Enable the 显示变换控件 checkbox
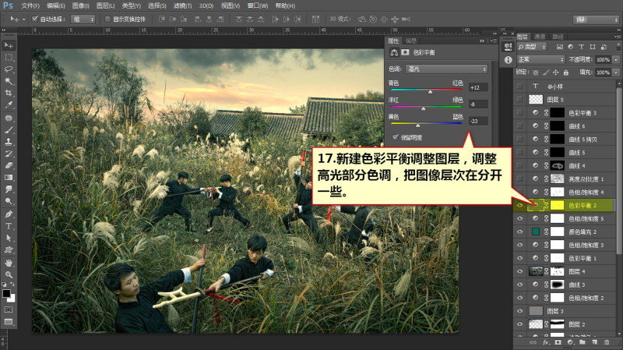The height and width of the screenshot is (350, 623). (x=107, y=19)
